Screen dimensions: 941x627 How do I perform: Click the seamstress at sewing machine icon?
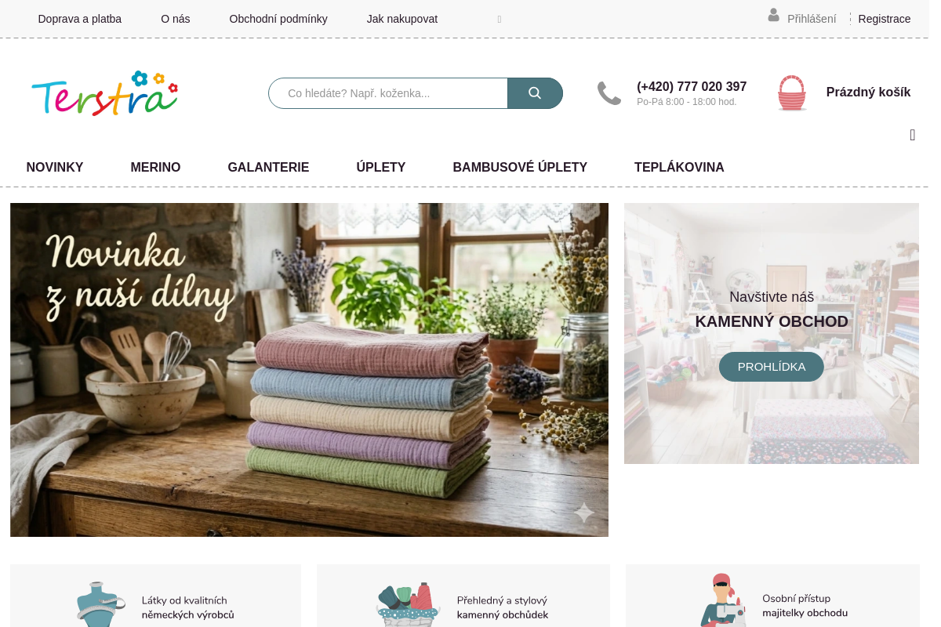click(722, 600)
